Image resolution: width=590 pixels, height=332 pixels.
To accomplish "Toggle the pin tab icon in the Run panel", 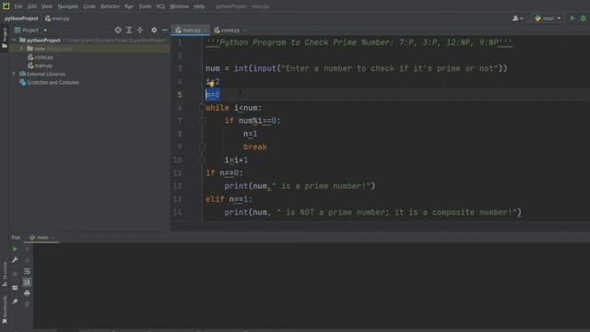I will [x=15, y=302].
